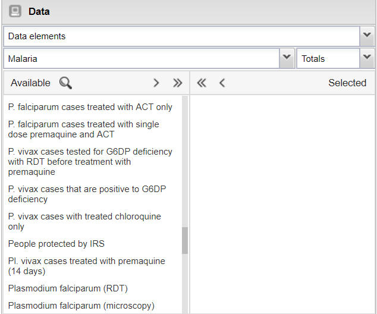
Task: Select Plasmodium falciparum (RDT) item
Action: (x=68, y=288)
